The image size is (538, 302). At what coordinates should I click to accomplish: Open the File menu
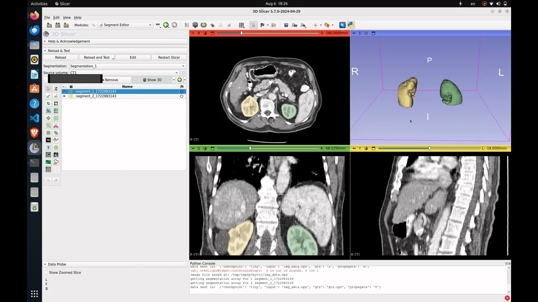[47, 18]
